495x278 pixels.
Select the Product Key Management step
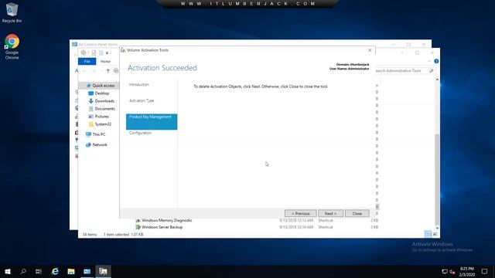pos(152,122)
